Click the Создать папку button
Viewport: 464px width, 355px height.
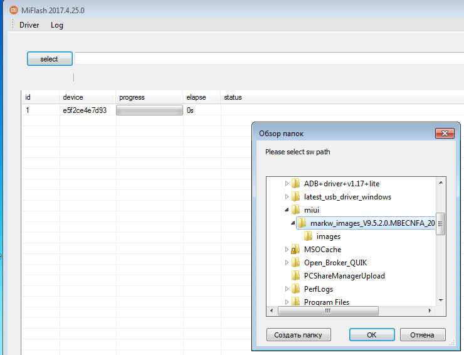click(298, 335)
